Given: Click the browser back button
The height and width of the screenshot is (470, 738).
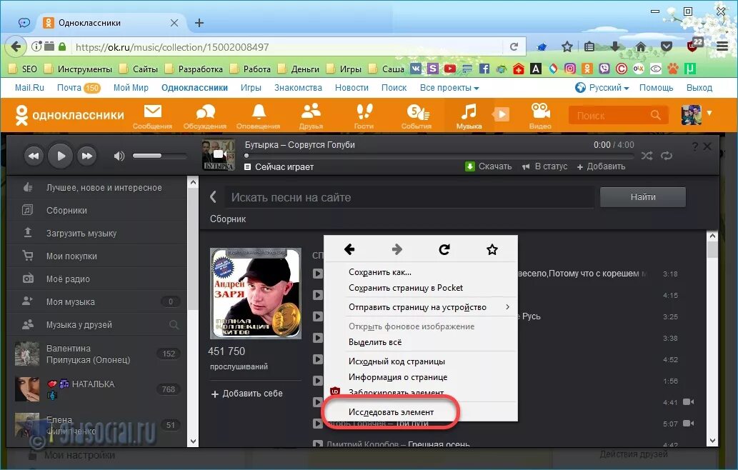Looking at the screenshot, I should [x=16, y=46].
